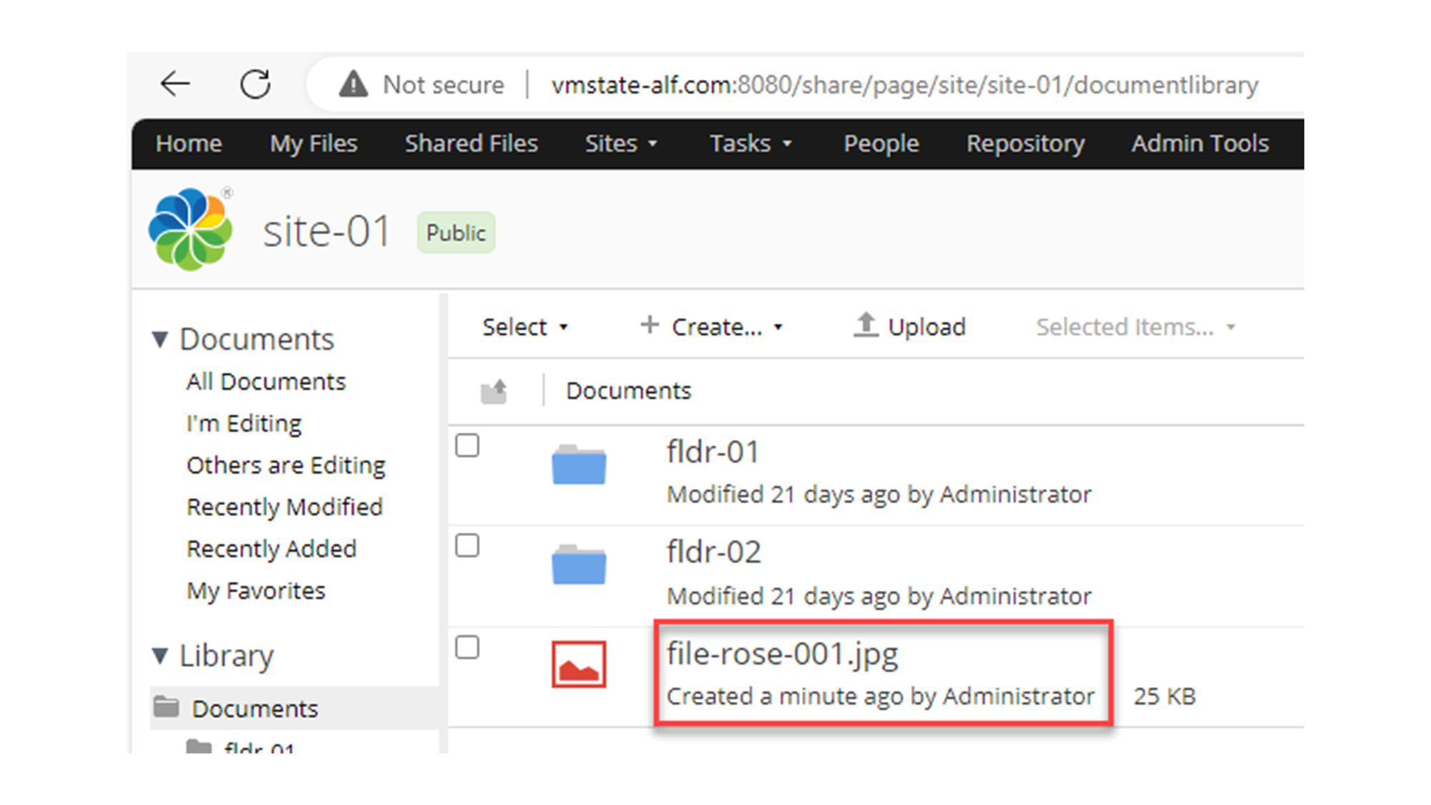Click the Upload icon to add files
The image size is (1431, 805).
click(866, 326)
